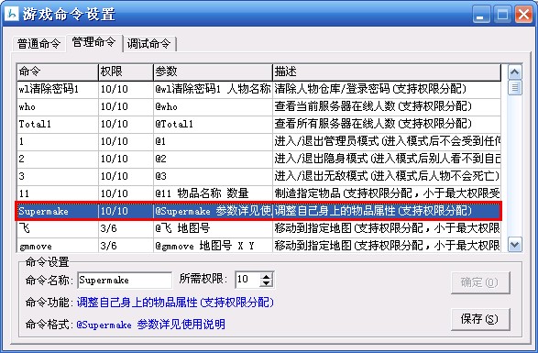Select the 管理命令 tab

[93, 42]
